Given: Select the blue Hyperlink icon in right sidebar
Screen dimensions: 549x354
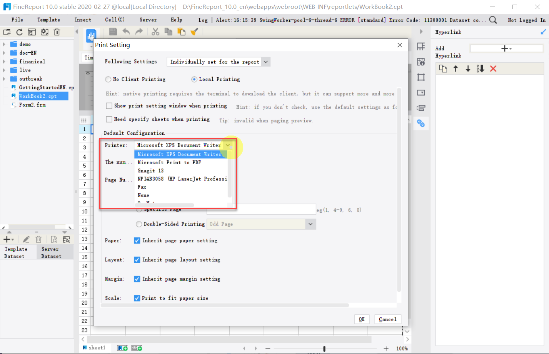Looking at the screenshot, I should [421, 123].
